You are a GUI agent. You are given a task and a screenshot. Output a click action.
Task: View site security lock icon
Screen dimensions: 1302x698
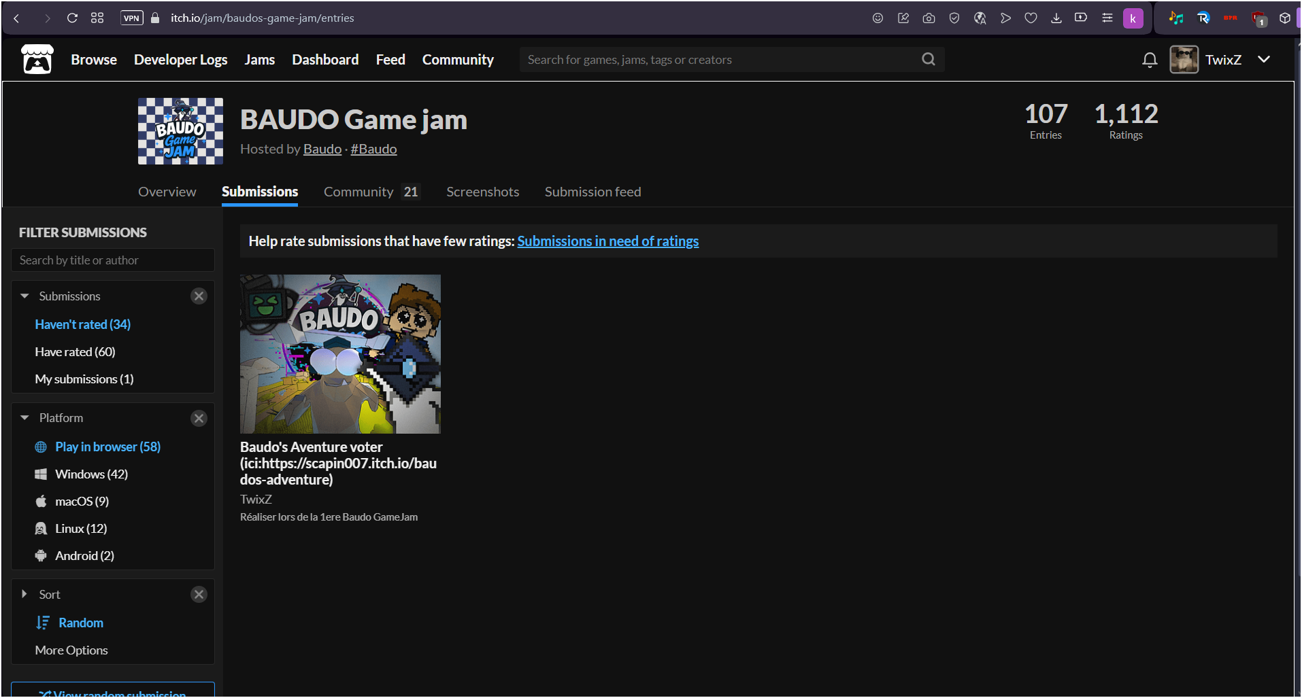point(155,18)
